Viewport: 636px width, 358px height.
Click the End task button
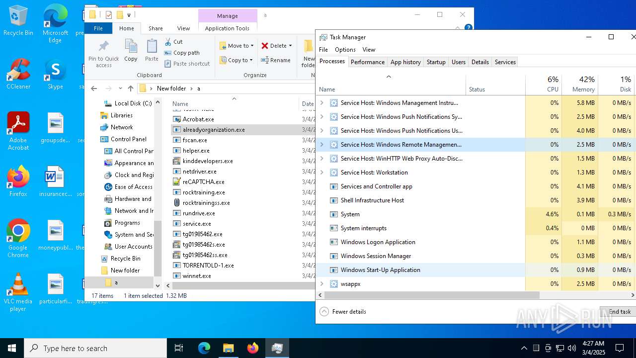[x=619, y=312]
